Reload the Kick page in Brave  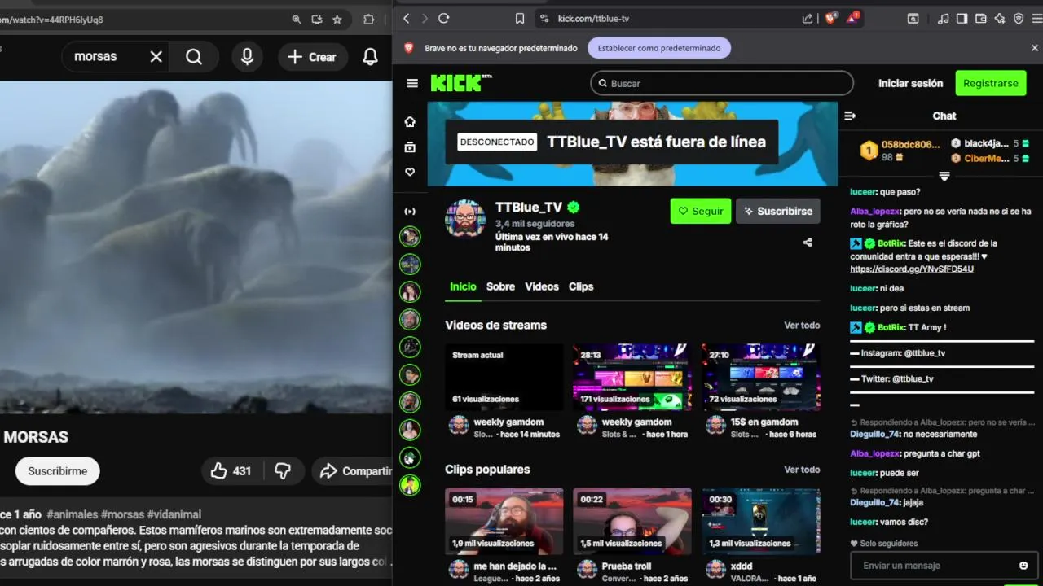(x=444, y=19)
